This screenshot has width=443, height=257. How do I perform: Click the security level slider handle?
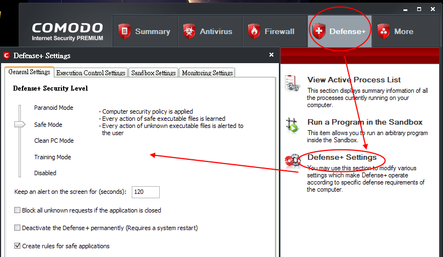20,124
